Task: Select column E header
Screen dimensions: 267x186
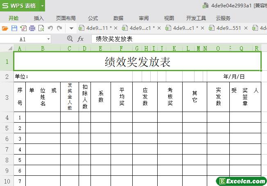Action: pyautogui.click(x=101, y=49)
